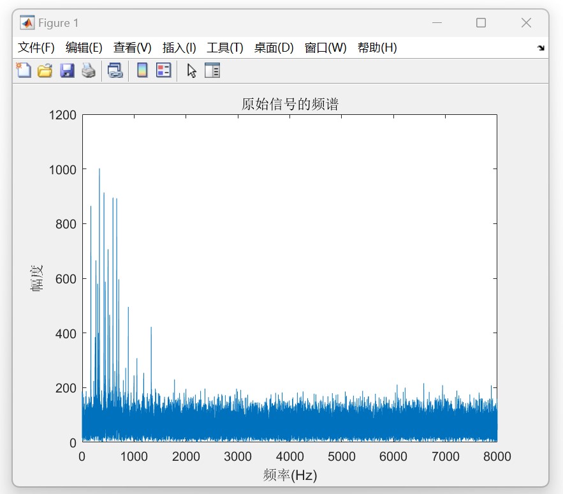563x494 pixels.
Task: Open the Property Inspector icon
Action: [x=212, y=70]
